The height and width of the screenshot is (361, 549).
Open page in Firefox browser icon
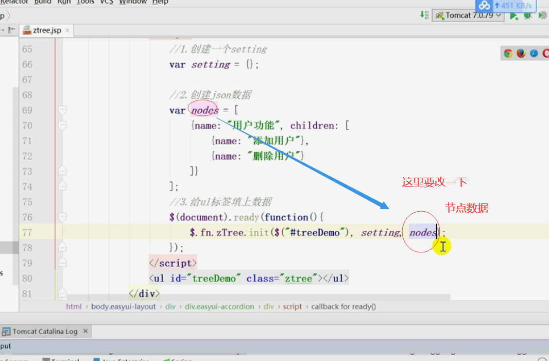coord(521,53)
